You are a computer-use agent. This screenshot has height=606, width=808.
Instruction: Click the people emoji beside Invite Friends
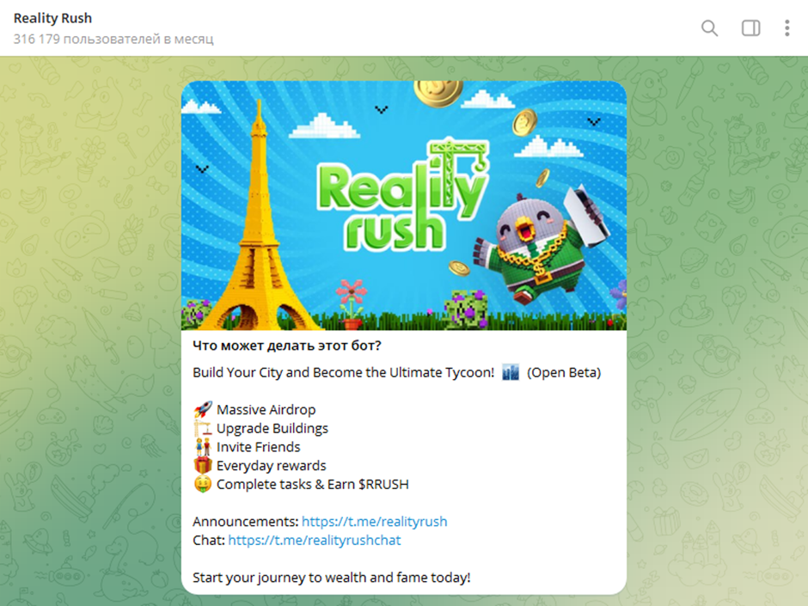point(203,447)
